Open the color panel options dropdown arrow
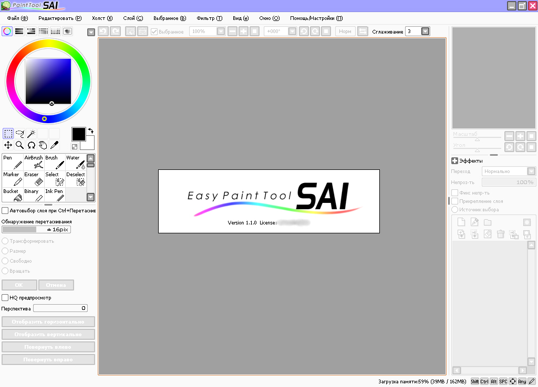The image size is (538, 387). pyautogui.click(x=91, y=32)
